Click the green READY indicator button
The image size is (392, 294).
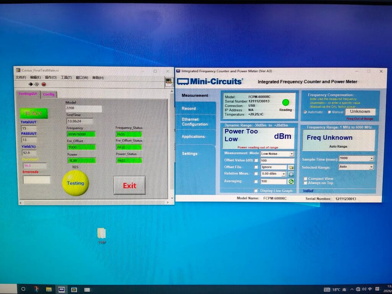point(34,113)
